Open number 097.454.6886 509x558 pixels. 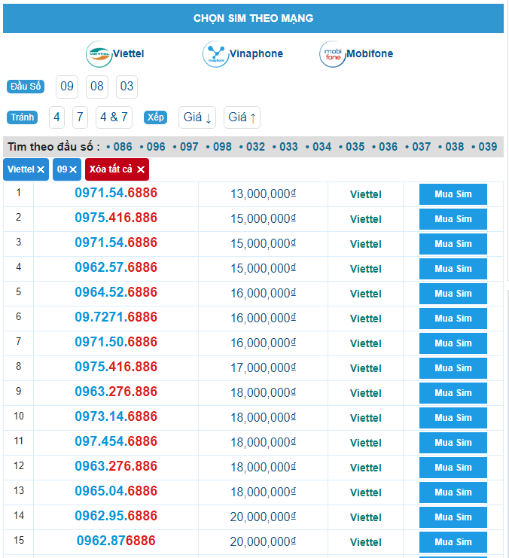[x=116, y=441]
